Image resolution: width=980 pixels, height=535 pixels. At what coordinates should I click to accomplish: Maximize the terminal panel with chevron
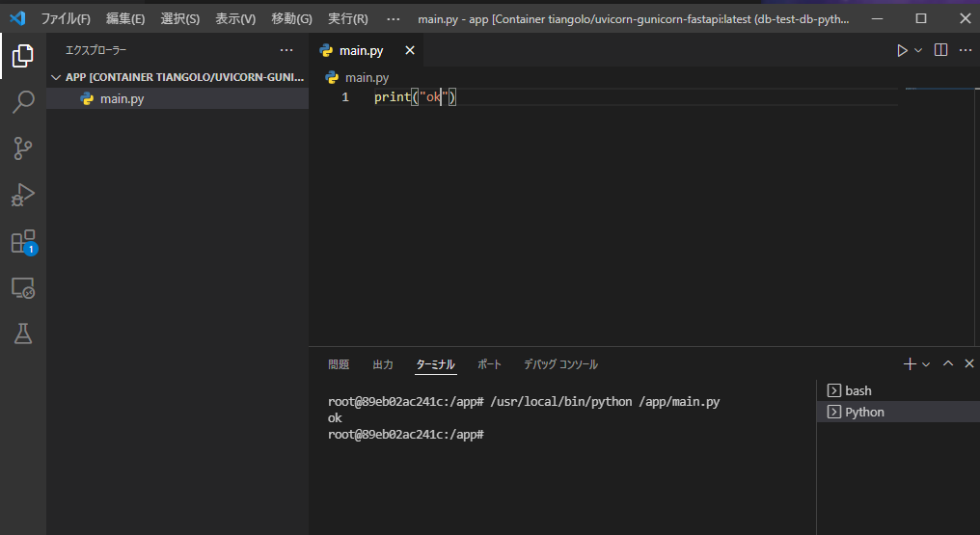pyautogui.click(x=948, y=363)
